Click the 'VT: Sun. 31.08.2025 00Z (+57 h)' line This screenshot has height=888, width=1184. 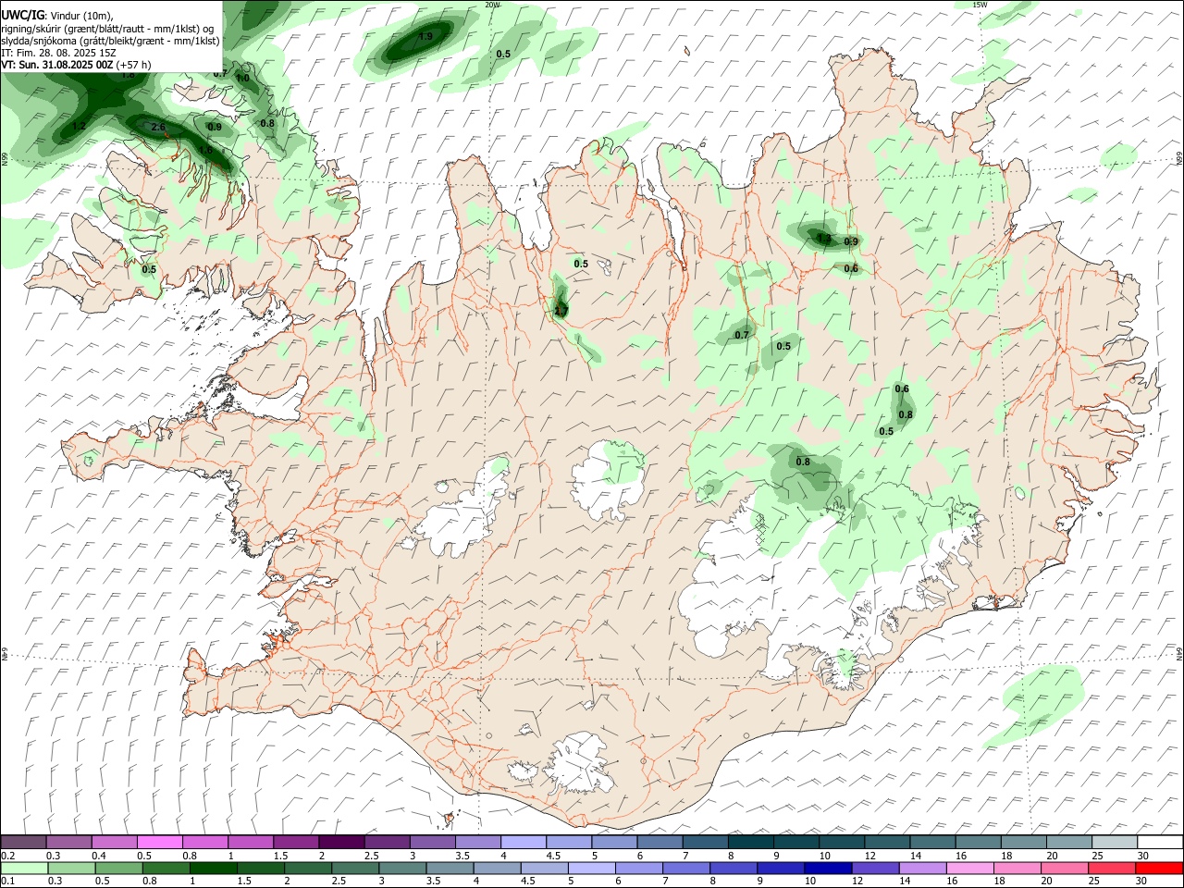[77, 66]
